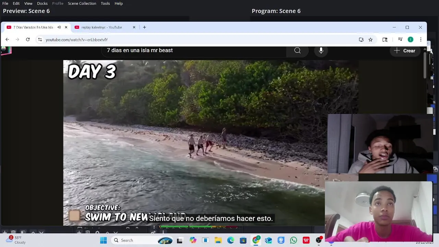
Task: Open Chrome three-dot menu
Action: [x=421, y=39]
